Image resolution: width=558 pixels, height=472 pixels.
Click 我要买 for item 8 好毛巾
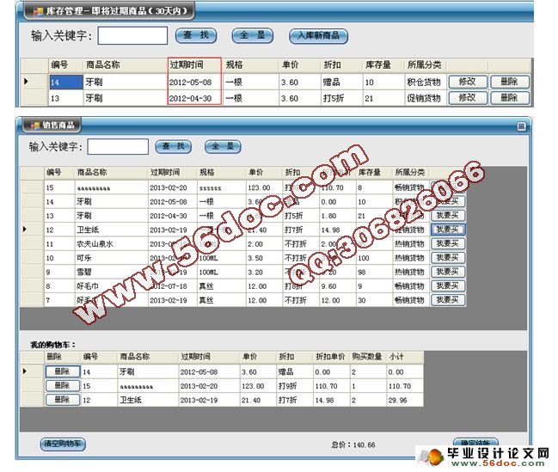(x=448, y=285)
